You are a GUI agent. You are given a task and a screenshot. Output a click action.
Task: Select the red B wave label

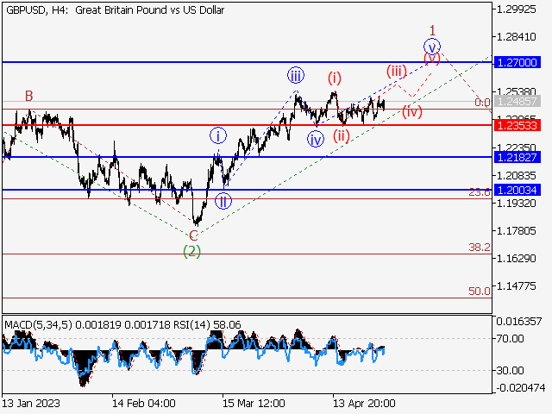click(28, 96)
